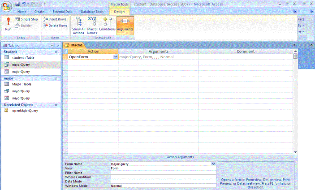Enable Single Step mode
The height and width of the screenshot is (190, 315).
click(27, 19)
